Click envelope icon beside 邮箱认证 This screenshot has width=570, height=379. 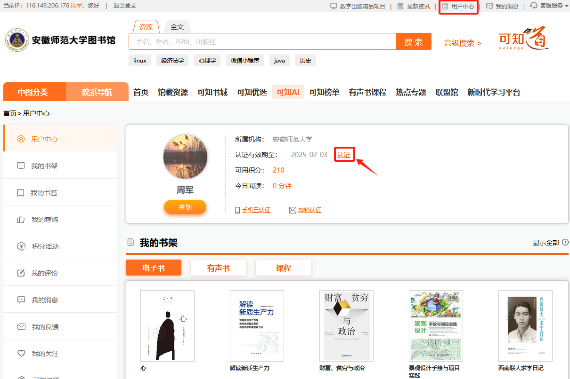(x=293, y=210)
